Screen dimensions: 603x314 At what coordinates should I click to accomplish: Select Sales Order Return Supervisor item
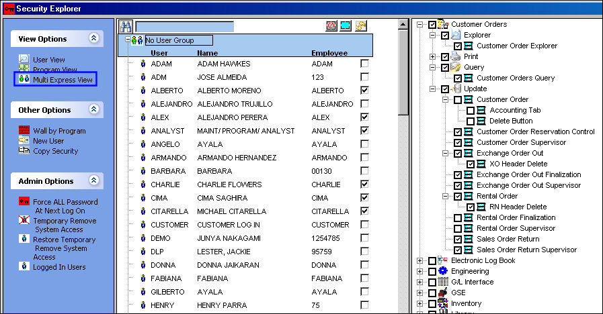(x=526, y=250)
